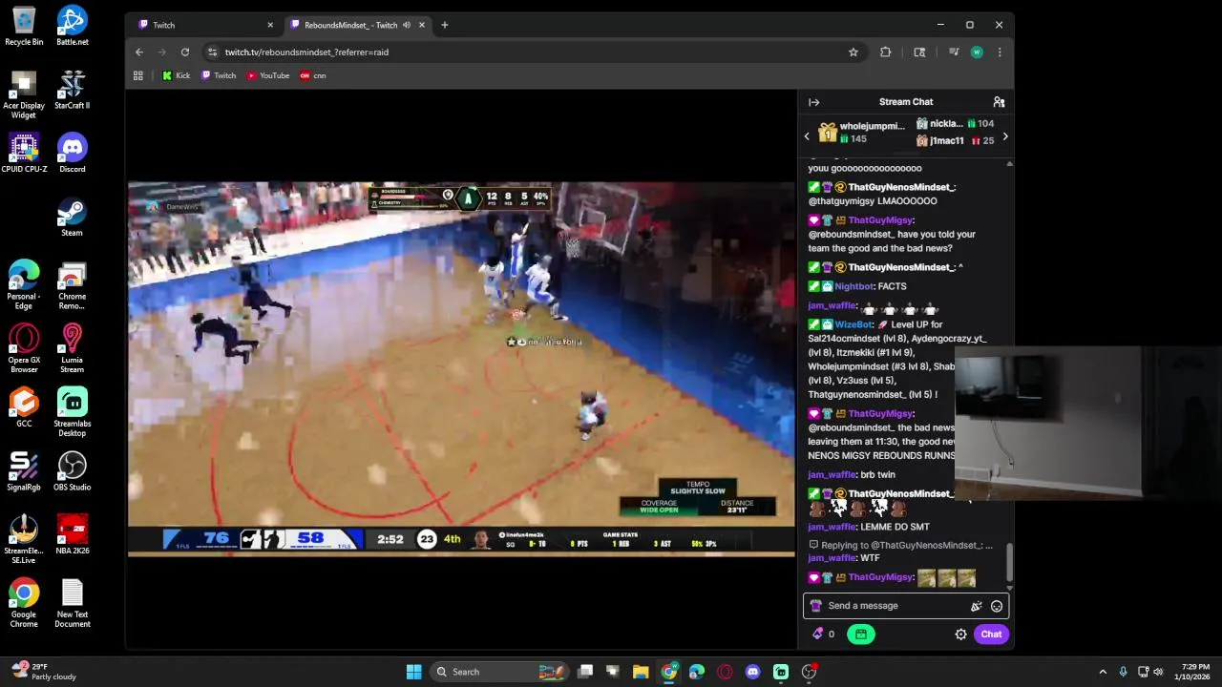Go back in browser history
The image size is (1222, 687).
pos(139,52)
